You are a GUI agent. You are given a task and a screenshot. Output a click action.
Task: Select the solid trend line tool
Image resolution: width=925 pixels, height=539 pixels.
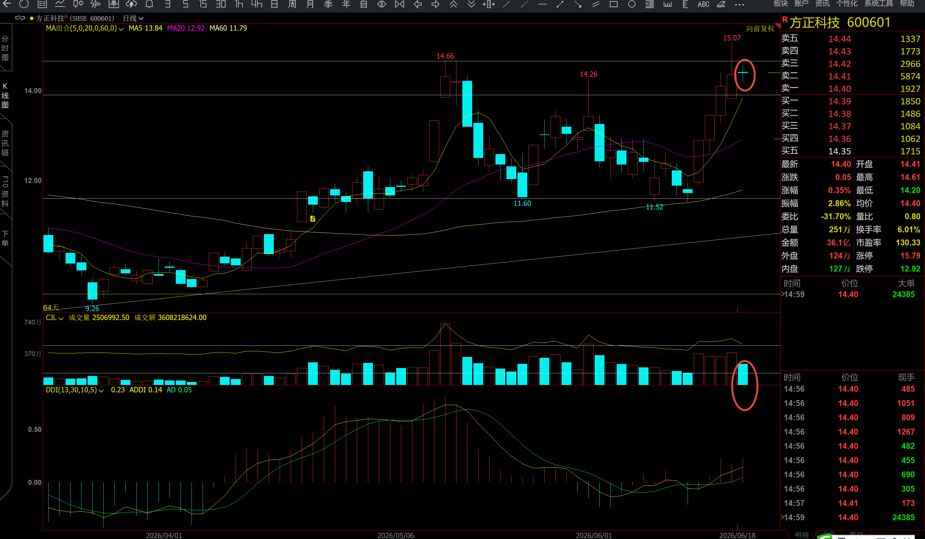pyautogui.click(x=506, y=4)
